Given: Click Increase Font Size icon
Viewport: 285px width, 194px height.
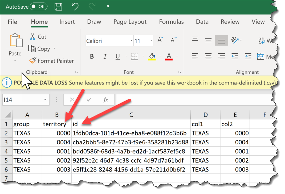Looking at the screenshot, I should [x=161, y=40].
